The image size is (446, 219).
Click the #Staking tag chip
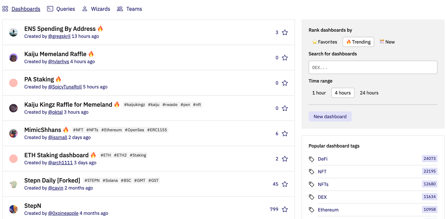coord(138,155)
